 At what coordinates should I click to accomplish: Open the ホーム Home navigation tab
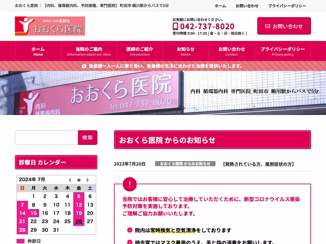(x=38, y=51)
